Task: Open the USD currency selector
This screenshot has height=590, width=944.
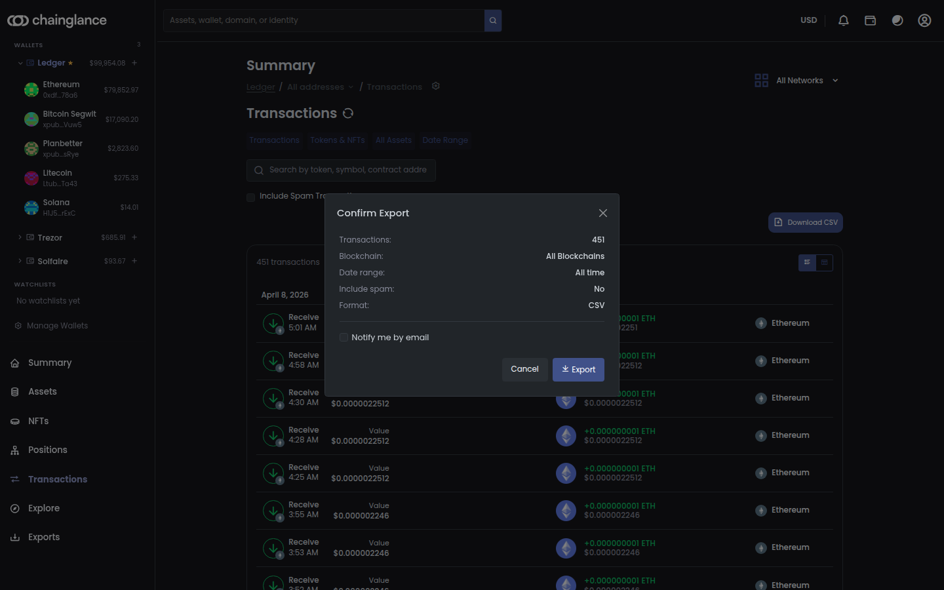Action: 809,20
